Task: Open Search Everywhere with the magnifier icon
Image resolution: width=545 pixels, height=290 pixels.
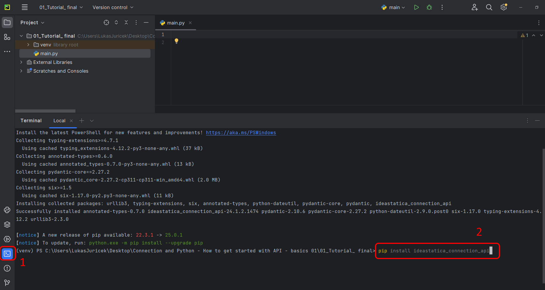Action: pos(489,7)
